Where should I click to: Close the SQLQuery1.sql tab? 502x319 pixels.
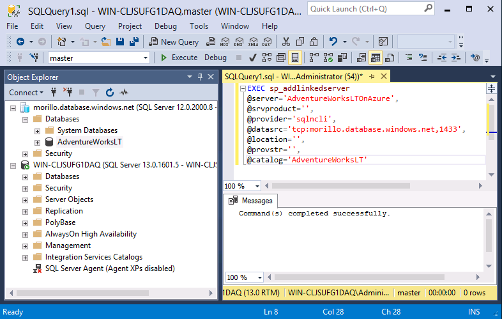click(x=384, y=76)
